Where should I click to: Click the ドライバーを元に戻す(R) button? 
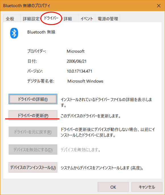[x=33, y=132]
